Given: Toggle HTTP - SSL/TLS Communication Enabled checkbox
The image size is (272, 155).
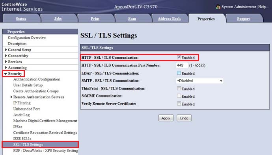Looking at the screenshot, I should 179,57.
